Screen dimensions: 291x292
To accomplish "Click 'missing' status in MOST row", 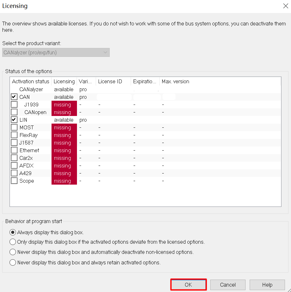I will [x=64, y=127].
